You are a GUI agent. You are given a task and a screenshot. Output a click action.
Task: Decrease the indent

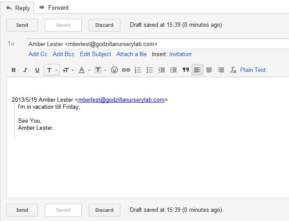click(162, 70)
